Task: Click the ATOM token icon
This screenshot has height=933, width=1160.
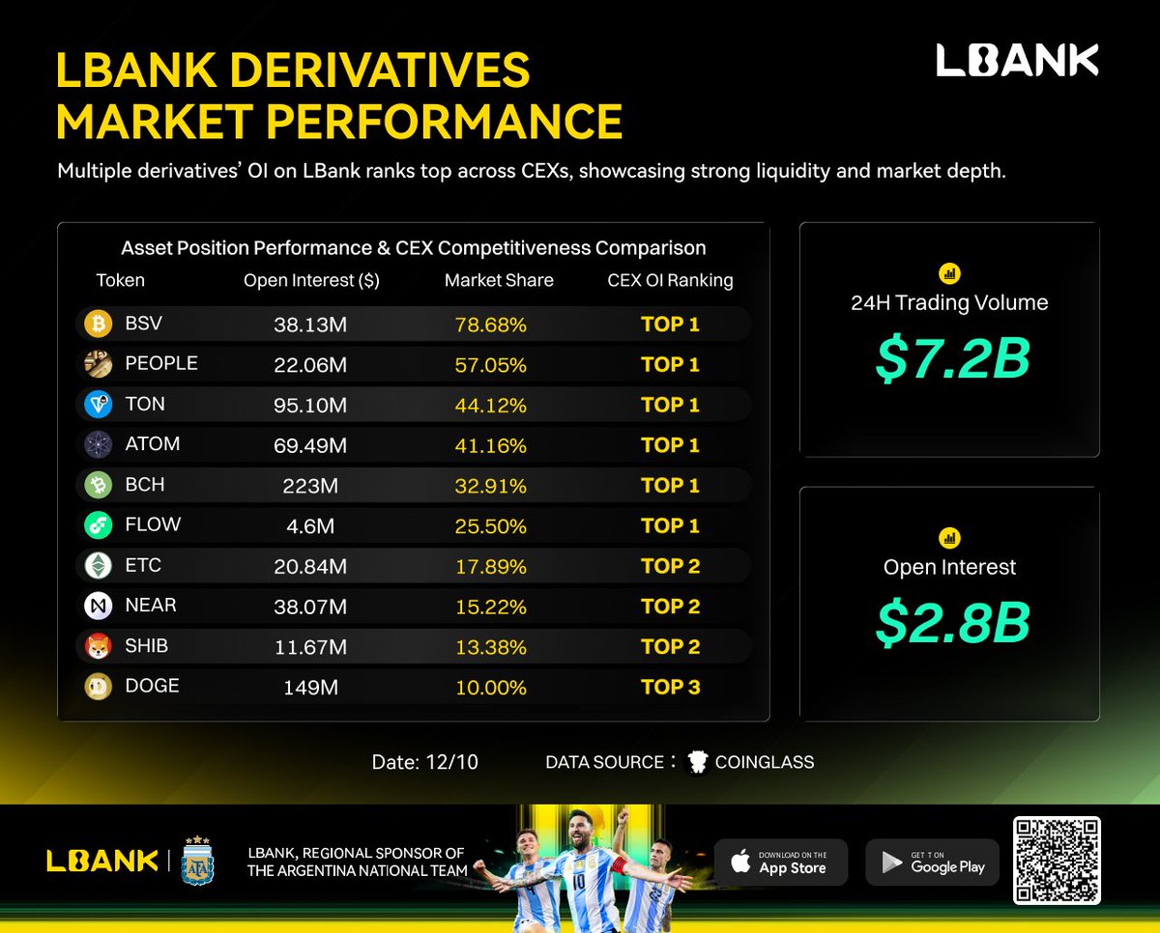Action: [x=99, y=445]
